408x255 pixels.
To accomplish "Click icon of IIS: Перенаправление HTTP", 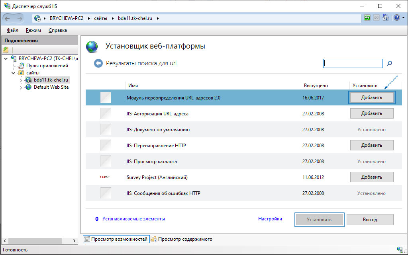I will 106,145.
